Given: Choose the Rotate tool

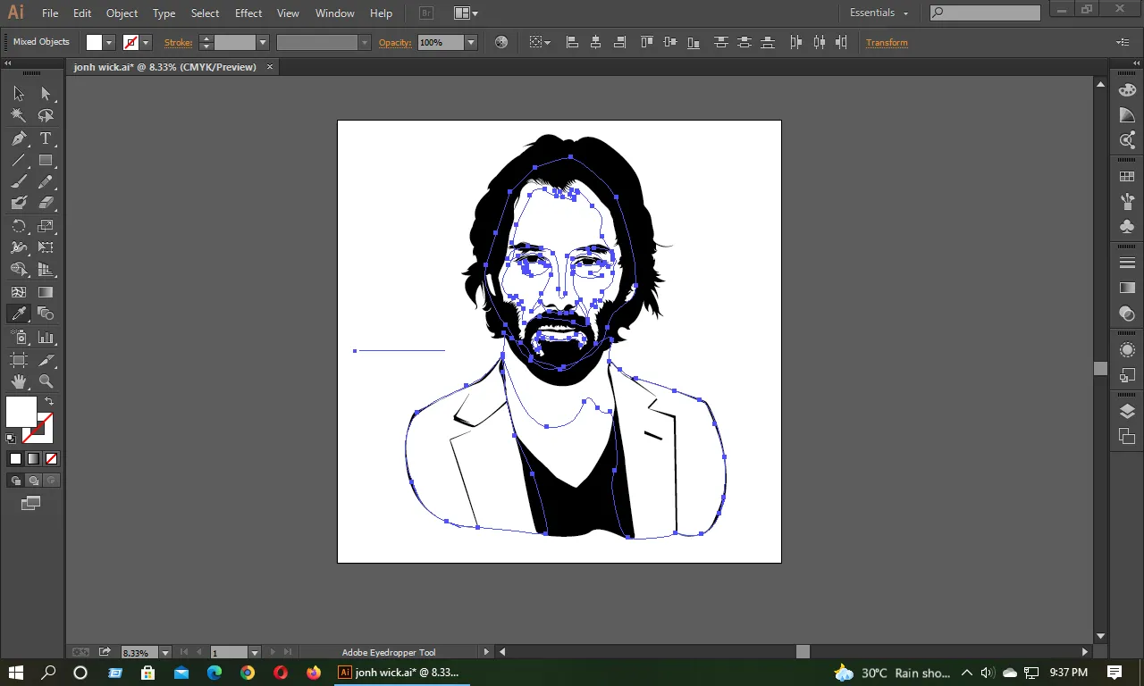Looking at the screenshot, I should [x=19, y=227].
